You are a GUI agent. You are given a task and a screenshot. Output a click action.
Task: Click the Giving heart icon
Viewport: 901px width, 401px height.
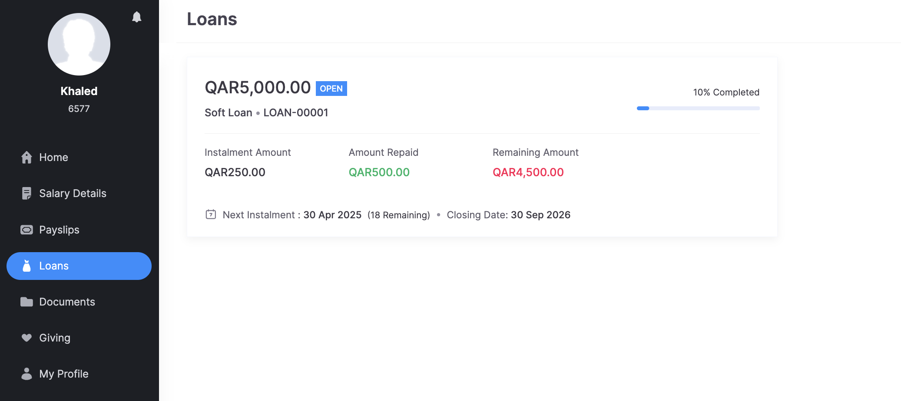point(26,338)
